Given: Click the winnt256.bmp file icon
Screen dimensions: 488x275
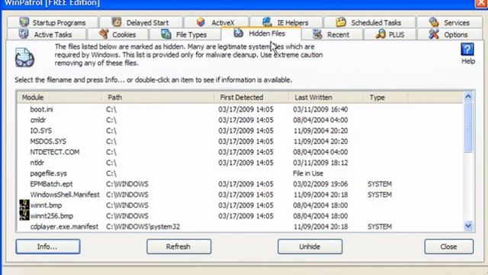Looking at the screenshot, I should coord(24,215).
